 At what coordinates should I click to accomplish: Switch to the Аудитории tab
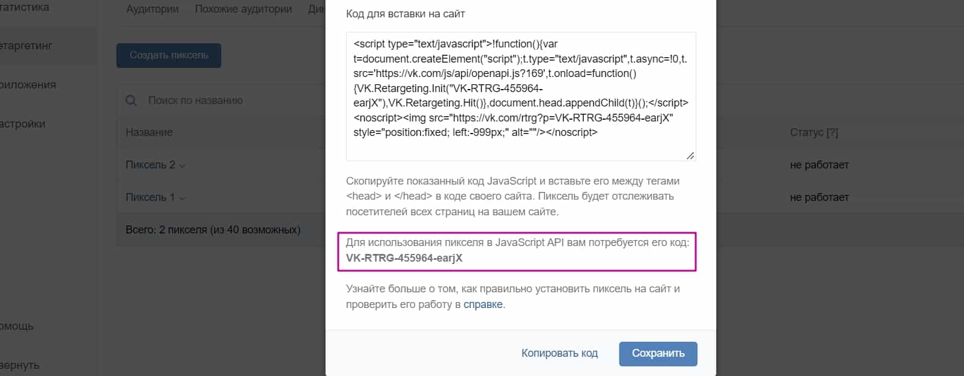(x=151, y=9)
